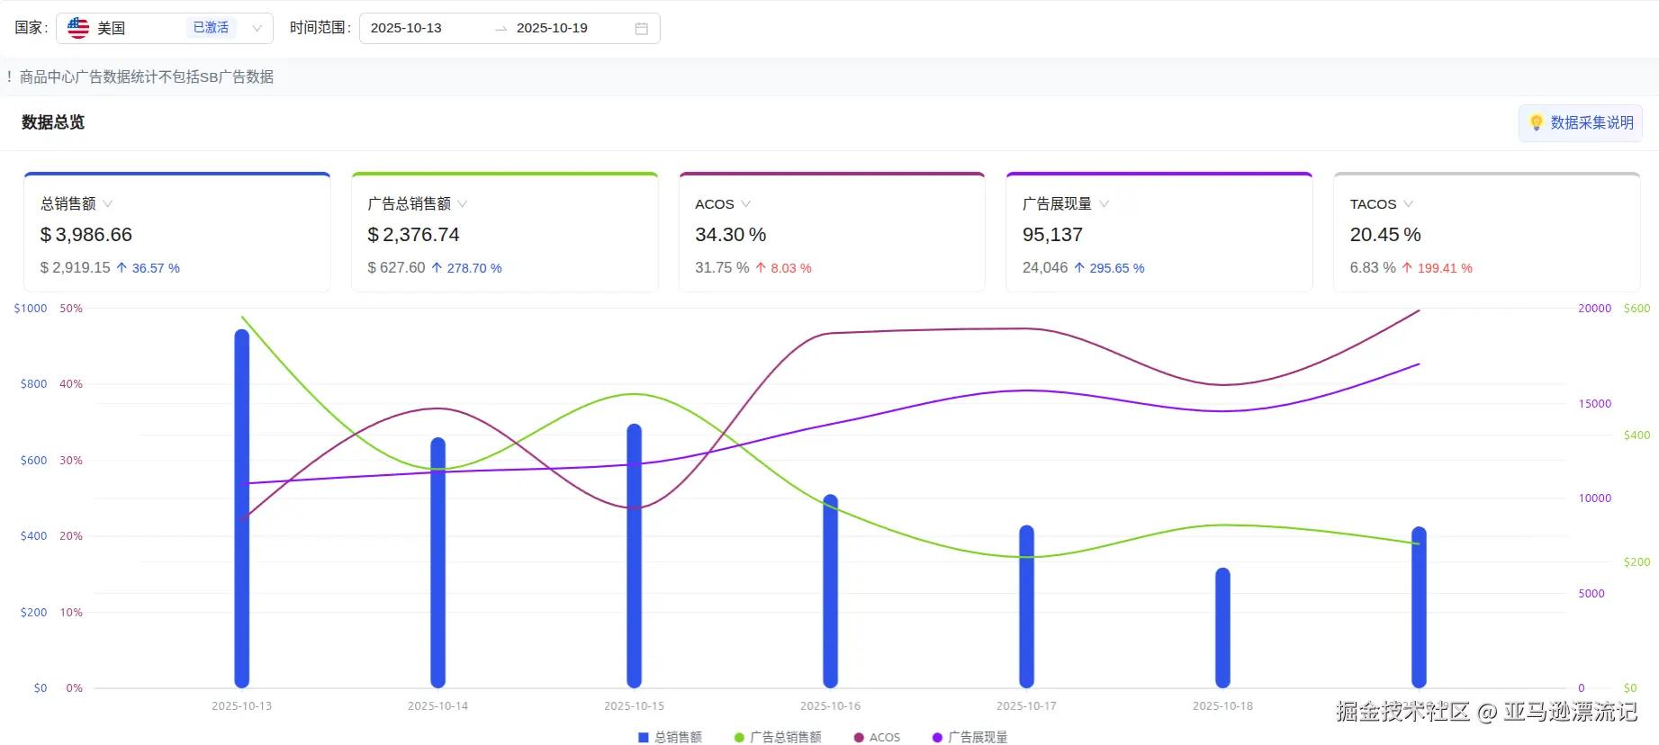
Task: Click the blue bar for 2025-10-17
Action: [x=1026, y=606]
